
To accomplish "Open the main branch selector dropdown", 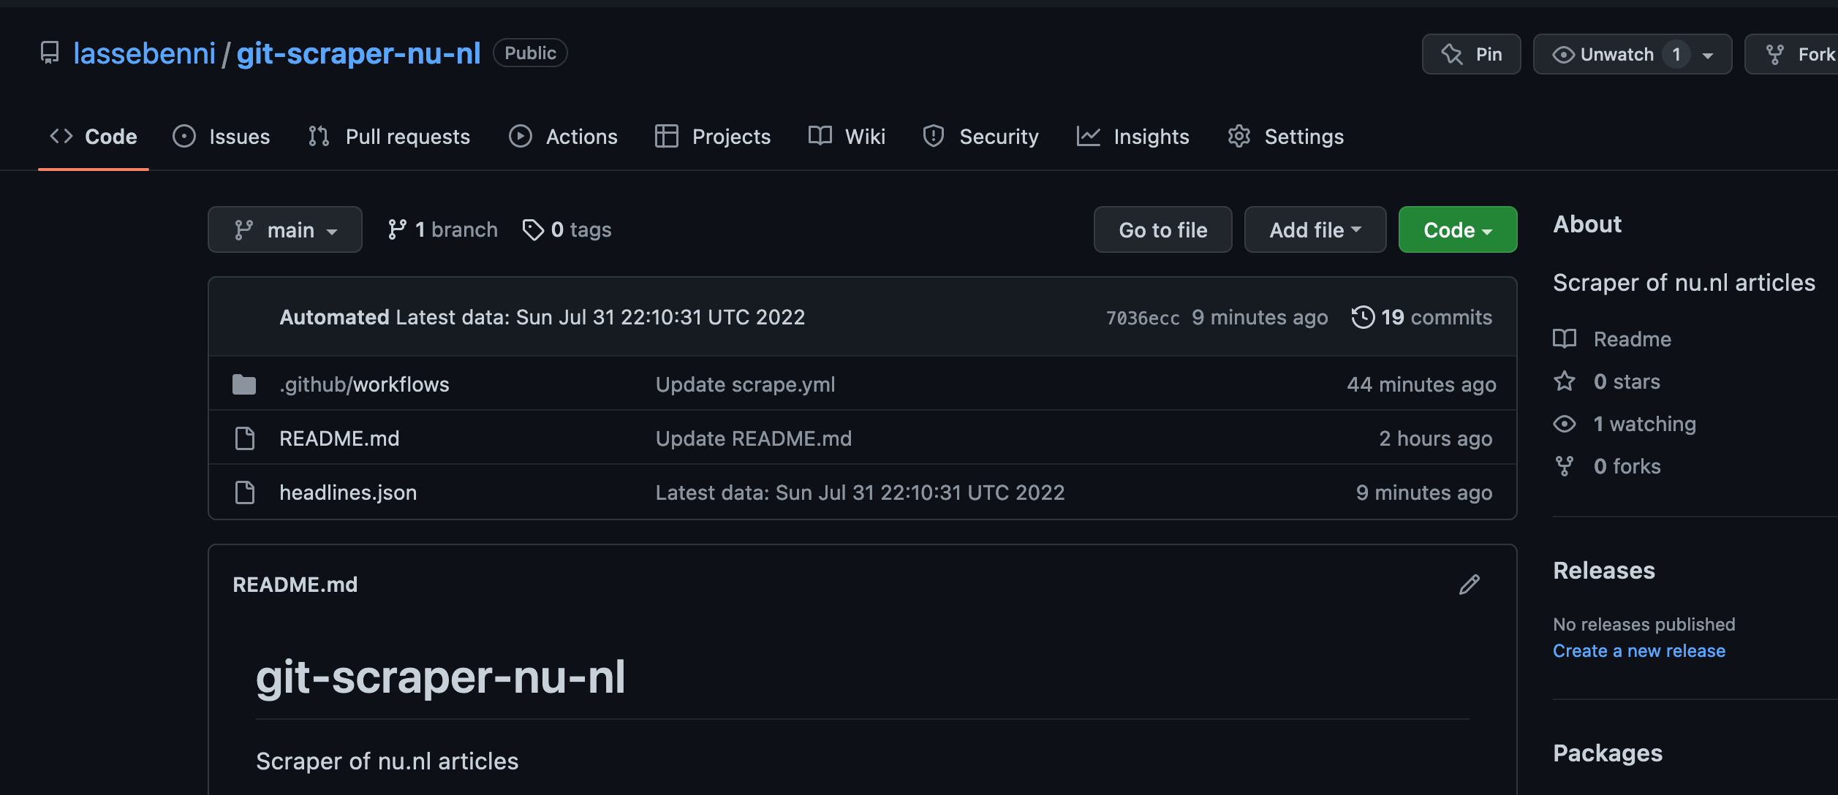I will point(284,229).
